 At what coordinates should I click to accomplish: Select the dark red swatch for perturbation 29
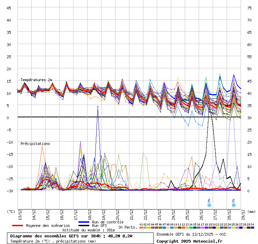pos(249,228)
